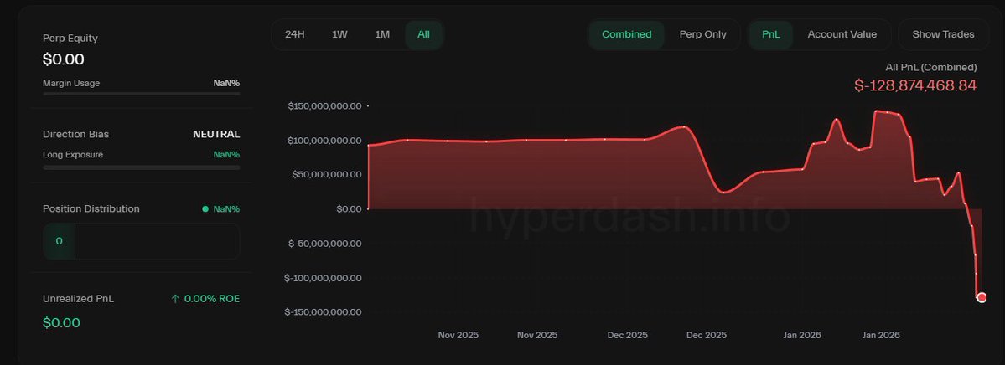Image resolution: width=1005 pixels, height=365 pixels.
Task: Click the Show Trades button
Action: click(943, 34)
